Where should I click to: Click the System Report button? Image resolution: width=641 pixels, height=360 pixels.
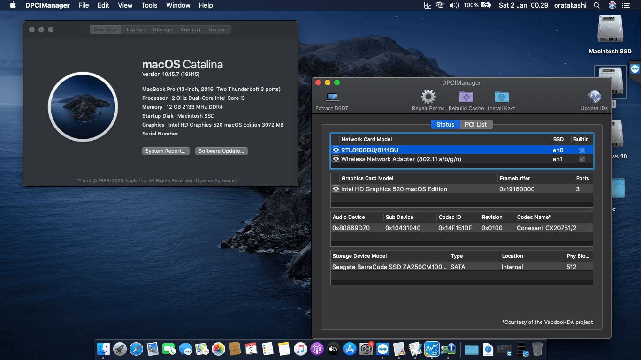(x=166, y=150)
